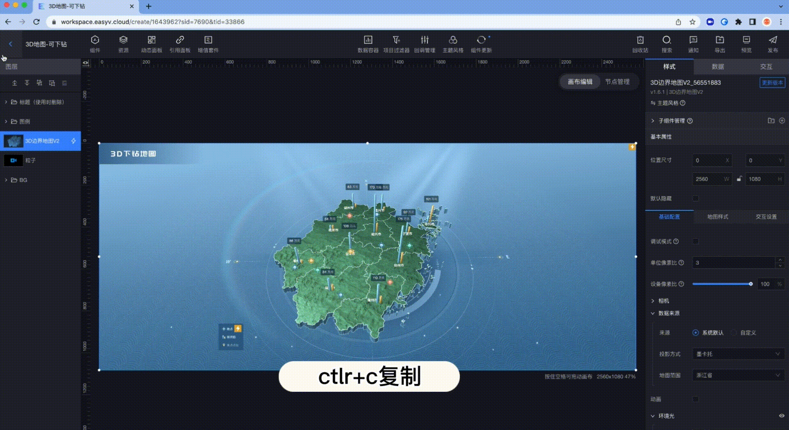Collapse the 数据来源 section

coord(653,313)
